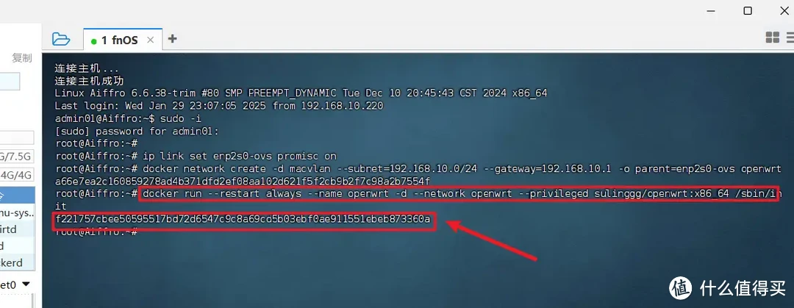Expand the et0 network interface dropdown
The width and height of the screenshot is (794, 308).
click(x=26, y=284)
